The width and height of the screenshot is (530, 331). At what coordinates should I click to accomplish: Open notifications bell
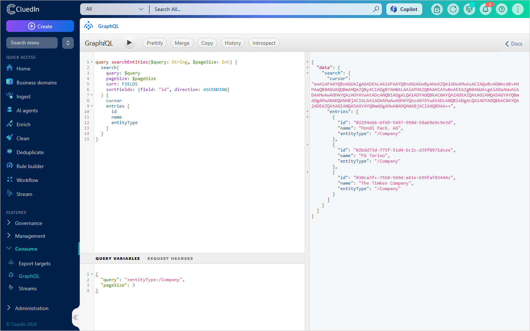click(x=486, y=9)
